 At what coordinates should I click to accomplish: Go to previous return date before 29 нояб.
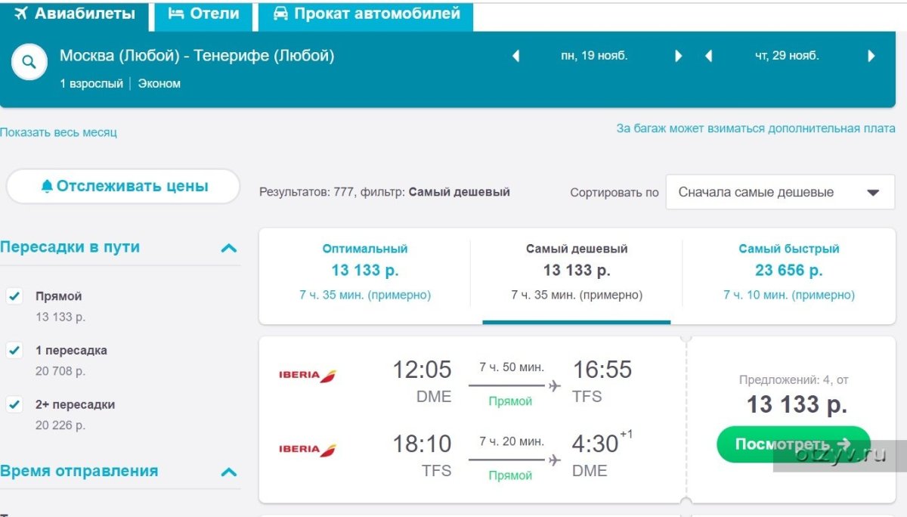click(x=708, y=56)
